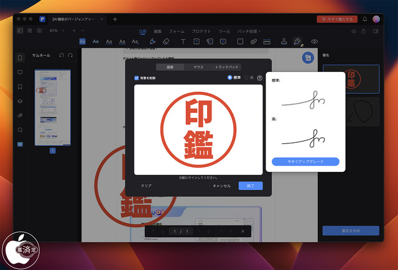Click the share icon in top bar
The height and width of the screenshot is (270, 398).
(x=363, y=31)
